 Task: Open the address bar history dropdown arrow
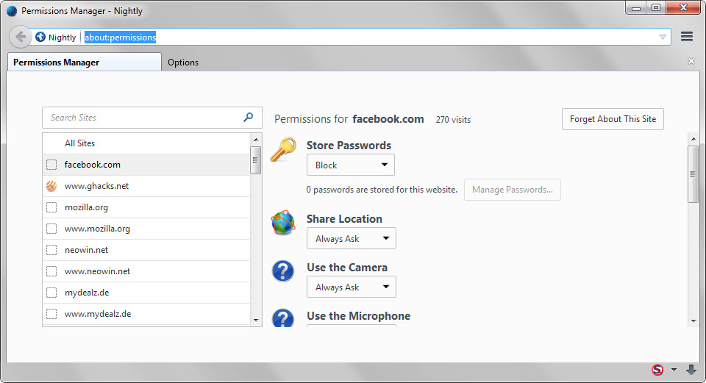[x=663, y=37]
